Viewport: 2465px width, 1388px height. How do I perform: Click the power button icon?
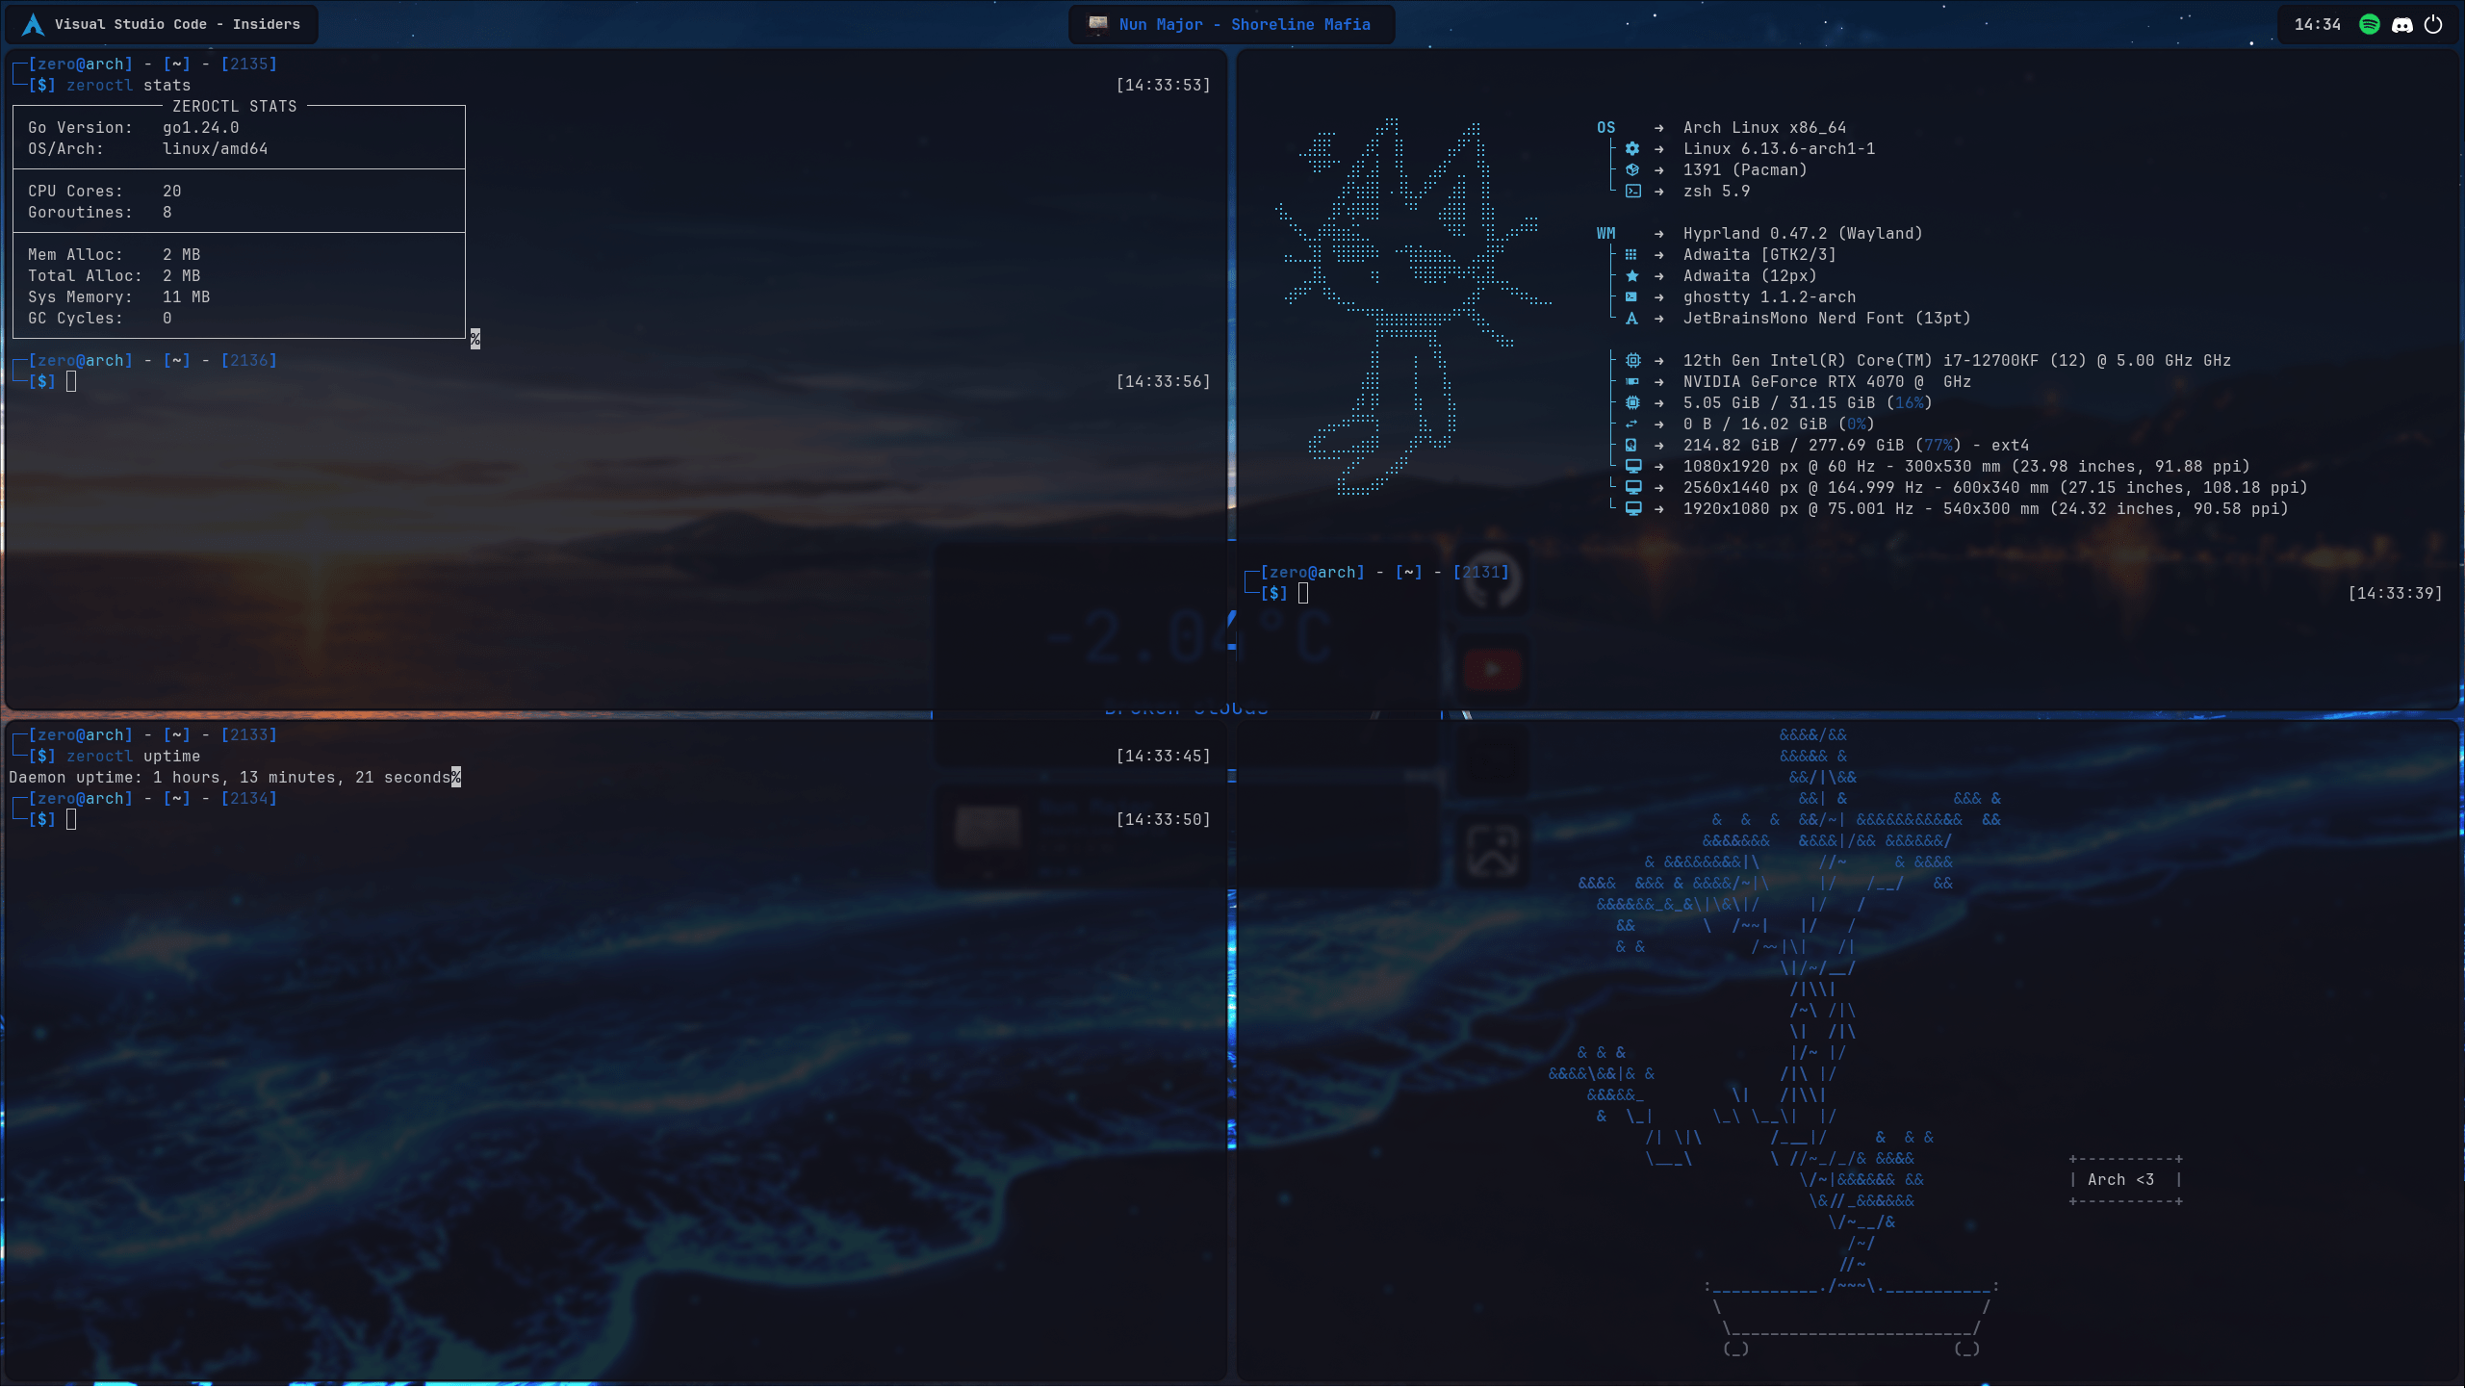click(2433, 24)
